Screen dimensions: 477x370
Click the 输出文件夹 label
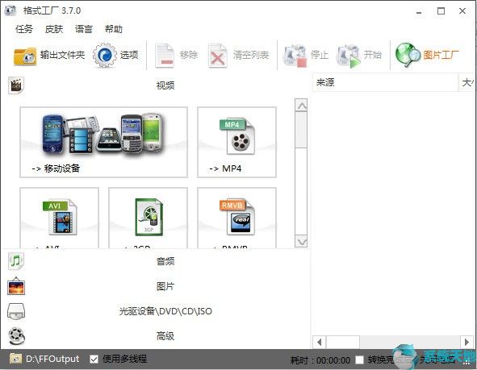62,55
